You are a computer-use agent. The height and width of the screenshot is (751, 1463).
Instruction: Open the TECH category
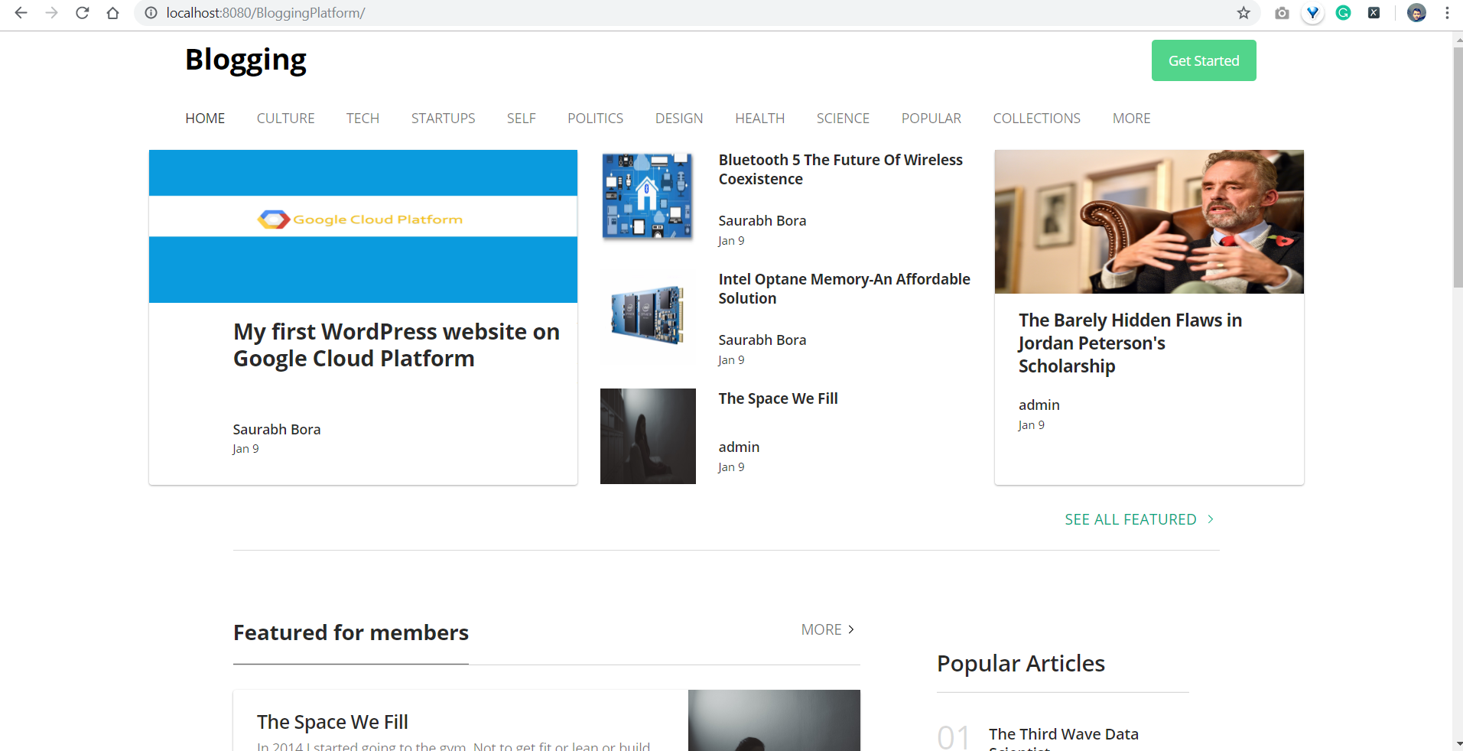[x=362, y=119]
